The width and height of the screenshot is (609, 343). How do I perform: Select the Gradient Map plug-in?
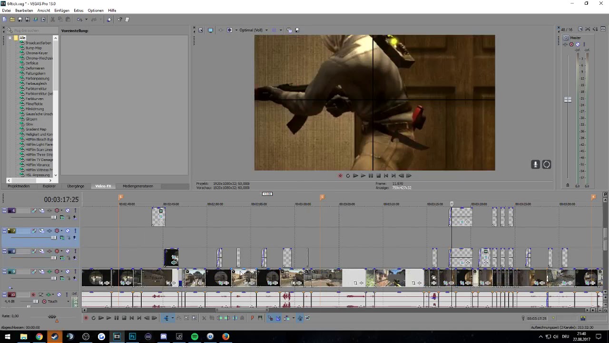(x=36, y=129)
